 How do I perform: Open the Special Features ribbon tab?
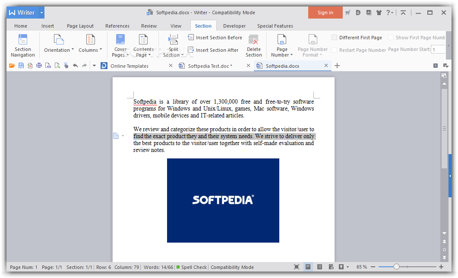click(x=275, y=26)
